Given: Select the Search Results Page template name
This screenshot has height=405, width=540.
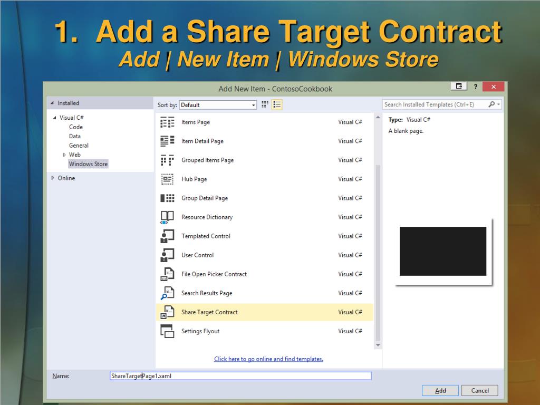Looking at the screenshot, I should 207,293.
